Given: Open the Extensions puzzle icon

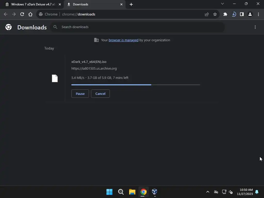Looking at the screenshot, I should (225, 14).
